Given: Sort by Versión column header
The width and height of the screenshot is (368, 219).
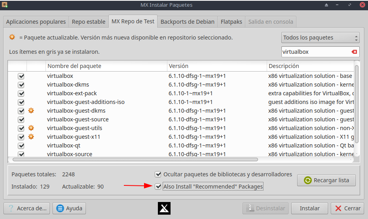Looking at the screenshot, I should tap(217, 66).
